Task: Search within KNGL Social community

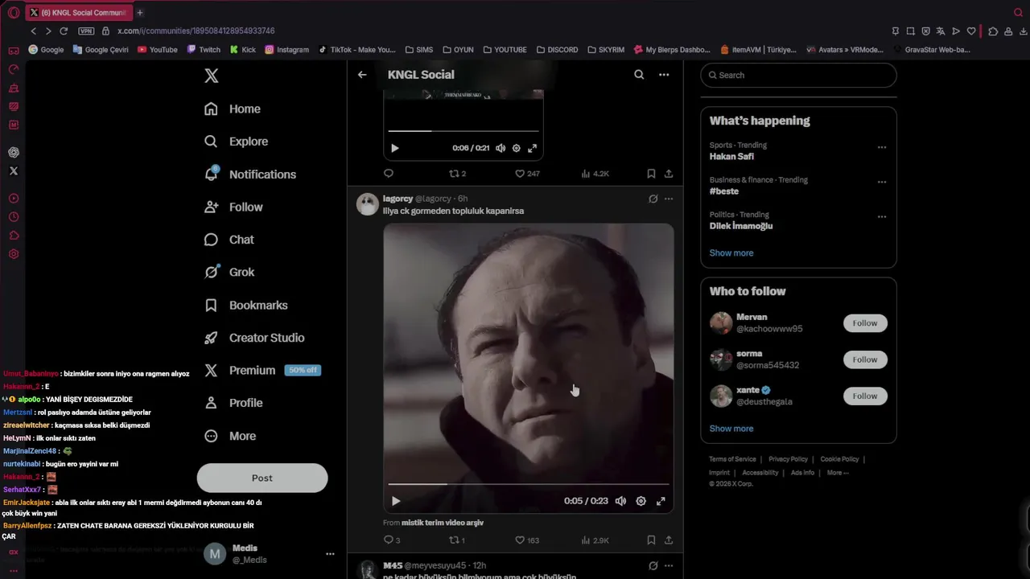Action: coord(639,75)
